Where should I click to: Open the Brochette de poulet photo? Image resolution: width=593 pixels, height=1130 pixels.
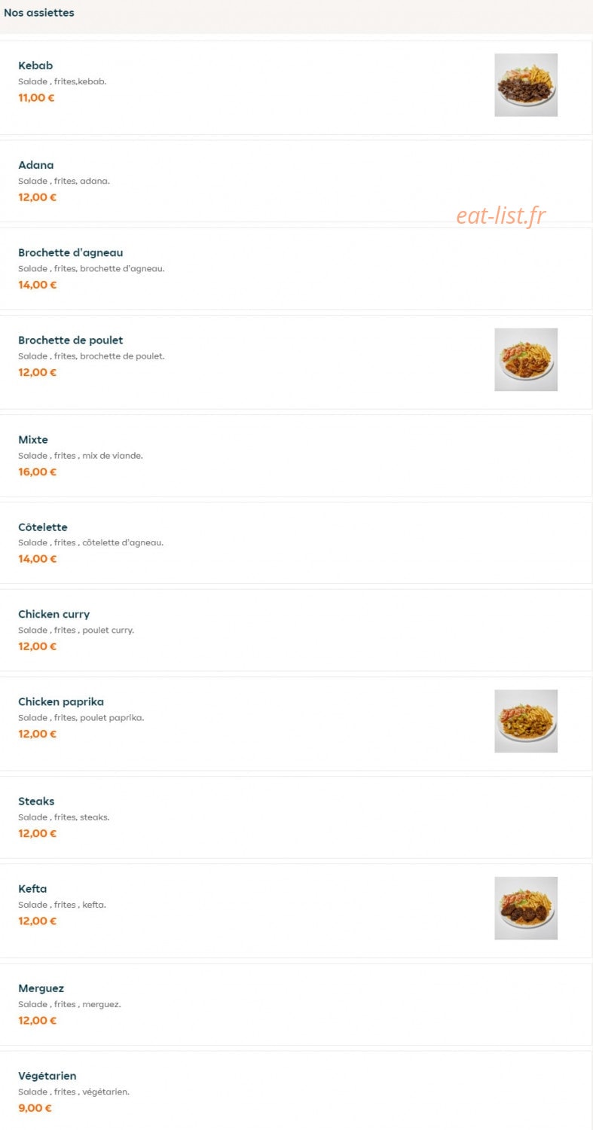pyautogui.click(x=526, y=359)
